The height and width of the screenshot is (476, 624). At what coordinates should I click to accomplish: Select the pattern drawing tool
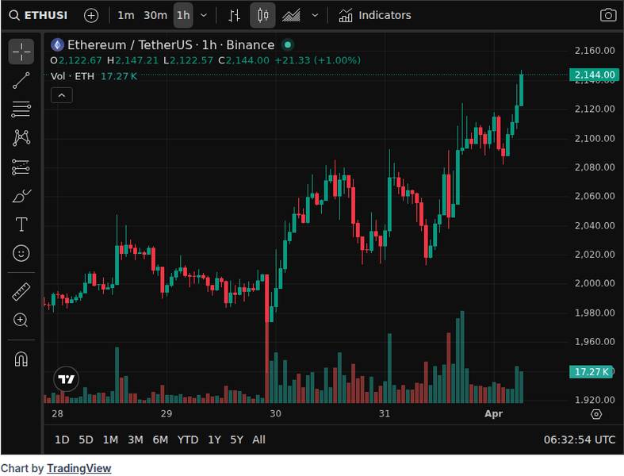(x=21, y=138)
